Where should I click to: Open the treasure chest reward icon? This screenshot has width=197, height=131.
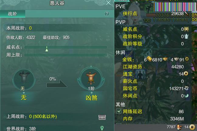(102, 117)
